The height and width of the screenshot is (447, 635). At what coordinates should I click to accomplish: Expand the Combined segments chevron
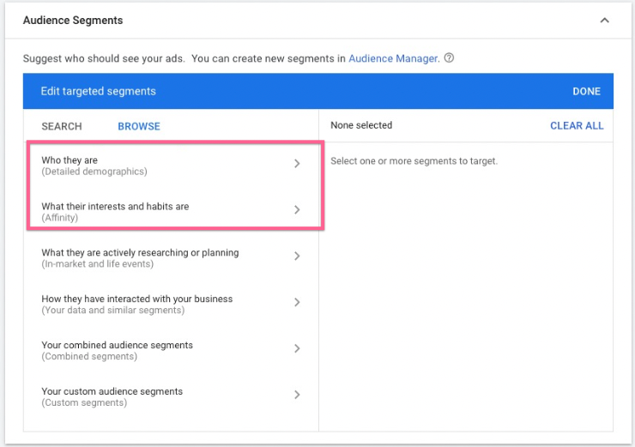click(x=297, y=349)
